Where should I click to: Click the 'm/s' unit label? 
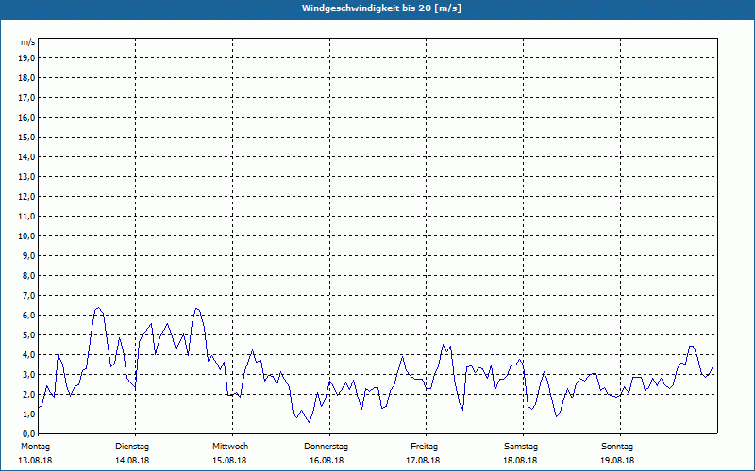[x=28, y=42]
